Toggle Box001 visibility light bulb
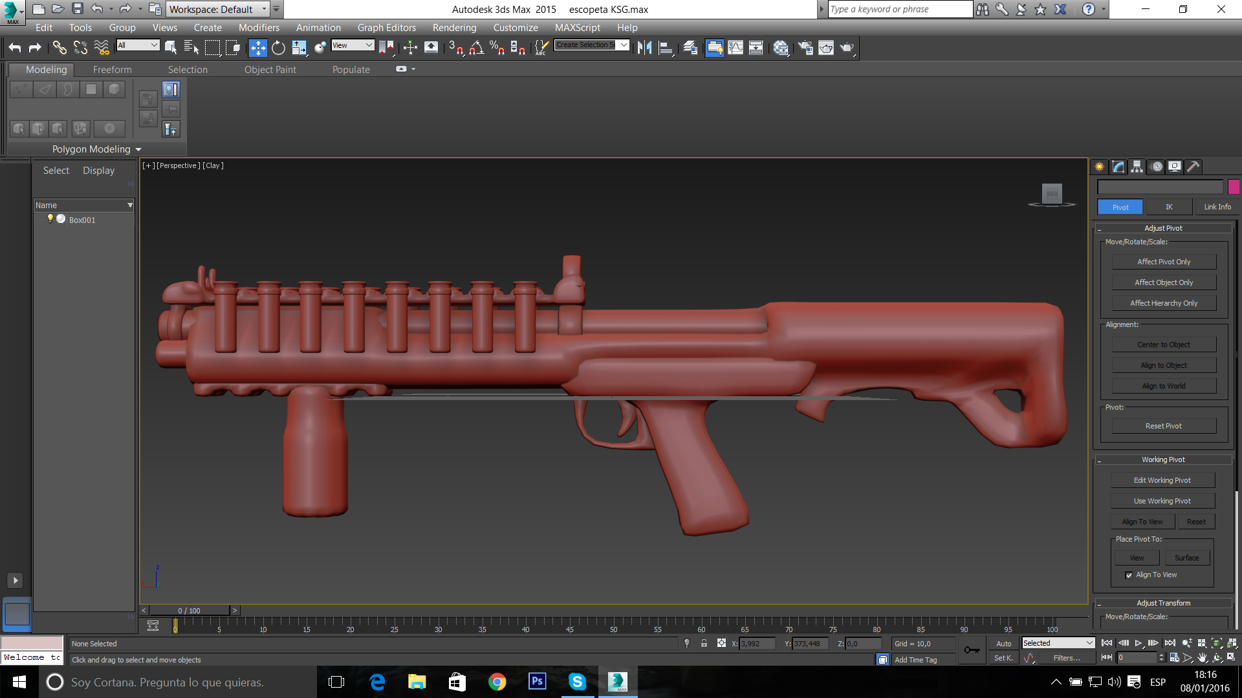 click(50, 219)
